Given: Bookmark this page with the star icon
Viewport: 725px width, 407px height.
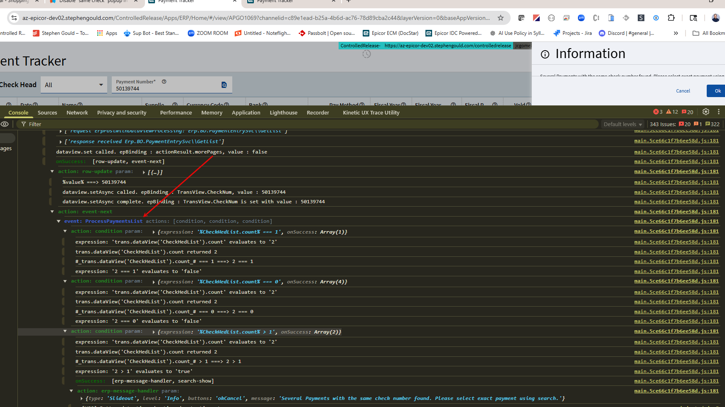Looking at the screenshot, I should [x=501, y=18].
